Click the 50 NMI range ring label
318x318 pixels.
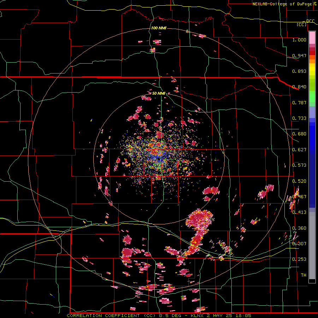point(159,93)
